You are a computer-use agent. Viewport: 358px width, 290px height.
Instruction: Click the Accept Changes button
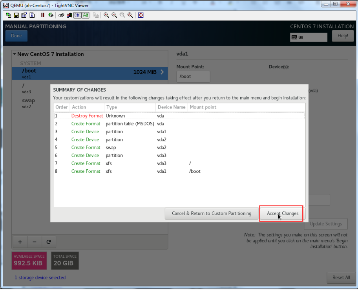(x=282, y=213)
